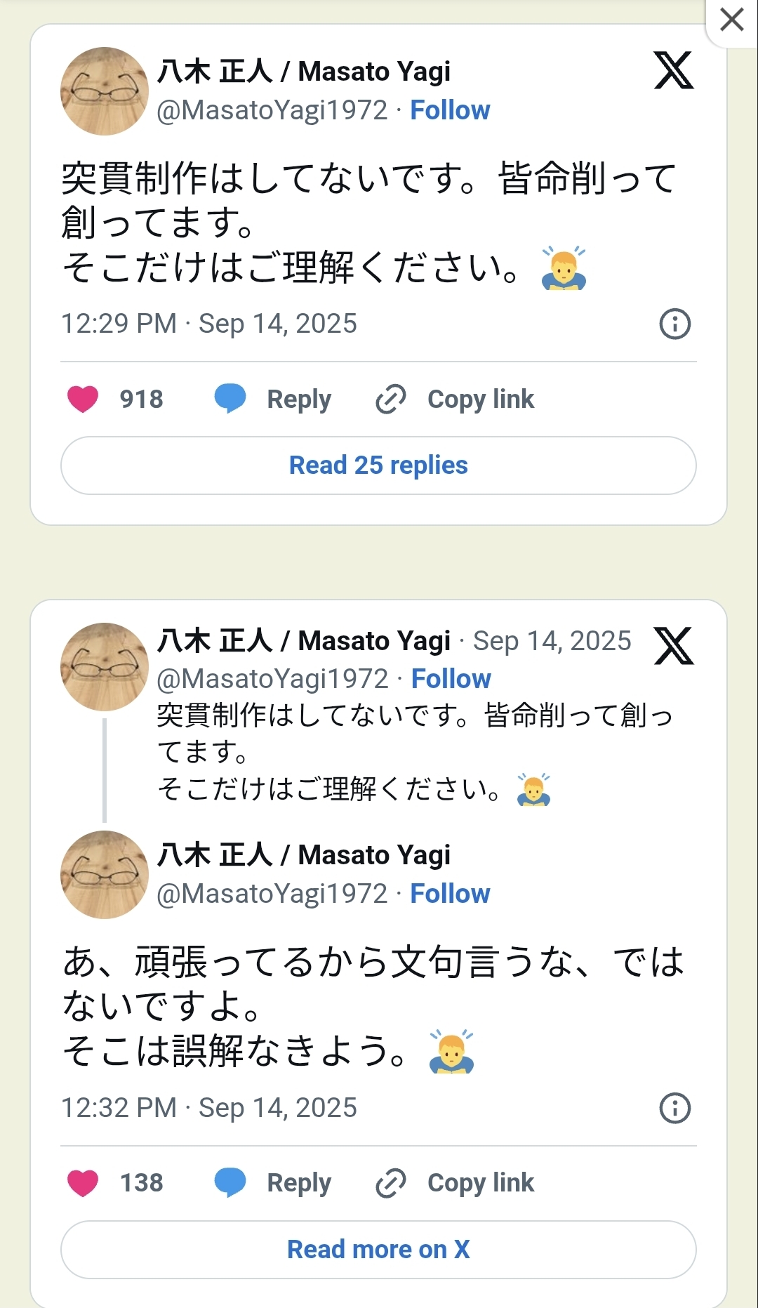Click reply bubble icon on first tweet

pyautogui.click(x=230, y=399)
